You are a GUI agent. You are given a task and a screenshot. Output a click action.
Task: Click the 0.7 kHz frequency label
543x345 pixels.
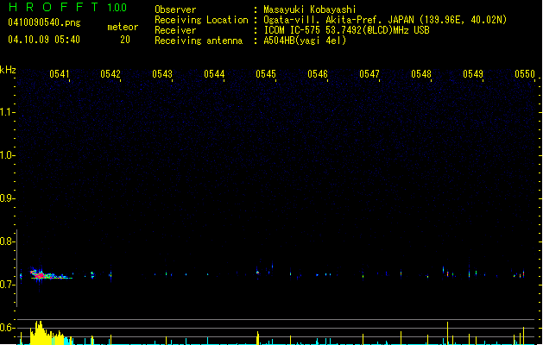[x=7, y=285]
